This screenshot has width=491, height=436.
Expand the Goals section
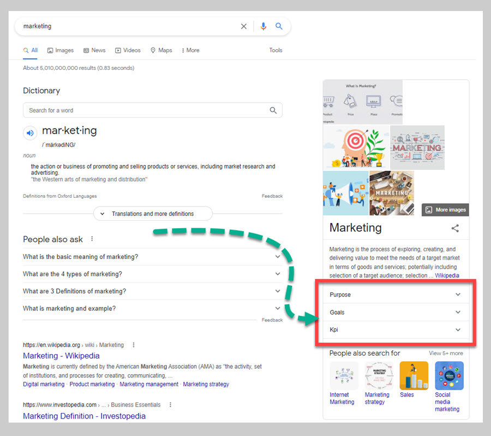396,313
